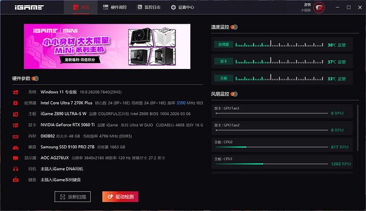Click the 处理器 temperature label
This screenshot has width=366, height=211.
[224, 45]
